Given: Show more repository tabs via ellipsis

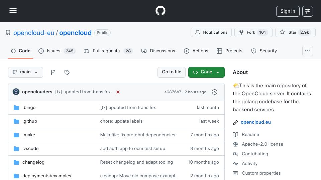Looking at the screenshot, I should pos(308,51).
